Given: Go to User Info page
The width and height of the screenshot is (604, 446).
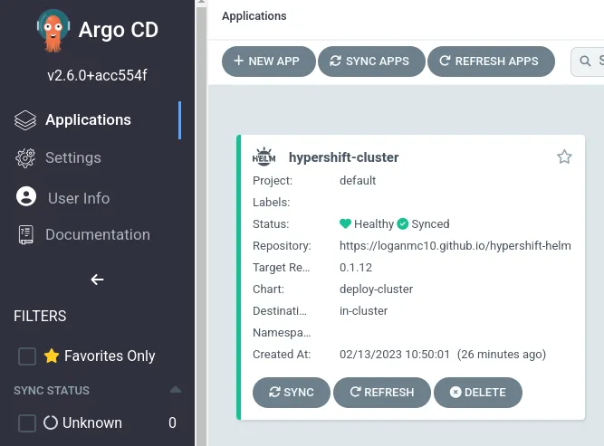Looking at the screenshot, I should pyautogui.click(x=78, y=198).
